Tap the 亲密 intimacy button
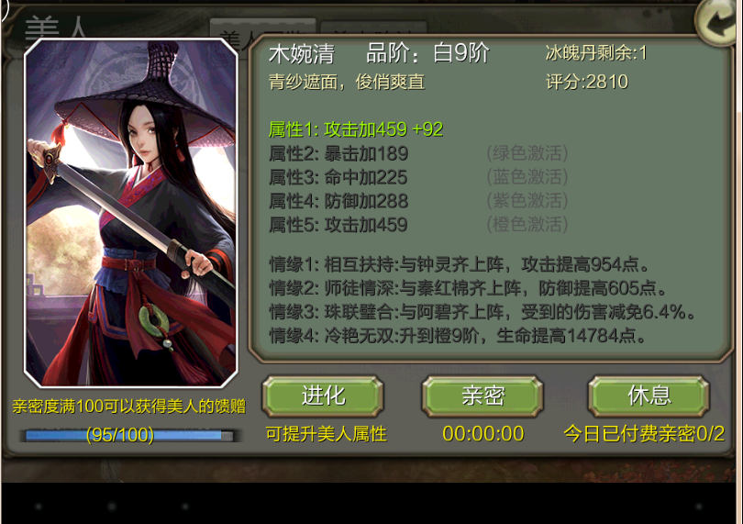743x524 pixels. [482, 396]
